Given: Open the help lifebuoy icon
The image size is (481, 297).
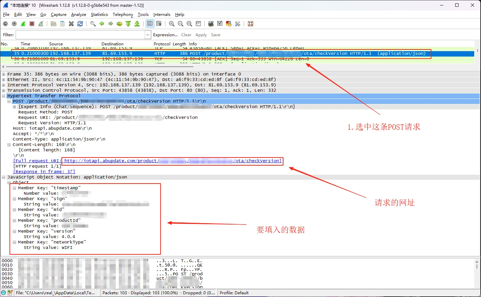Looking at the screenshot, I should (x=251, y=24).
